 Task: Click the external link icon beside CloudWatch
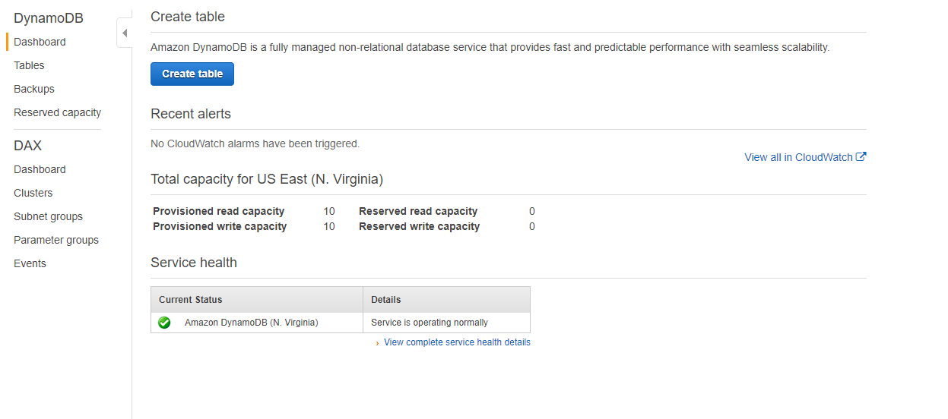(861, 157)
